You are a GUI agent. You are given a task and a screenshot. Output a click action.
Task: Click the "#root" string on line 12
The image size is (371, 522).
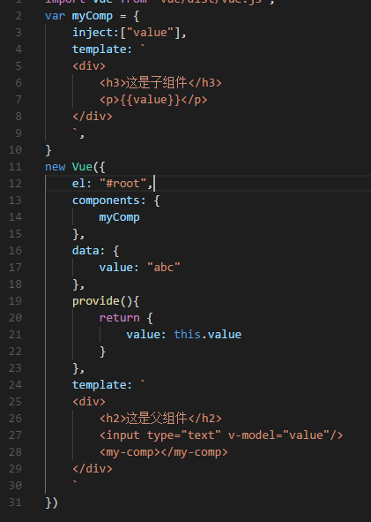pyautogui.click(x=122, y=184)
